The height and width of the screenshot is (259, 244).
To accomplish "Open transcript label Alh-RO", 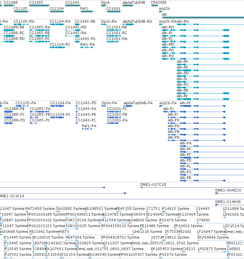I will coord(168,56).
